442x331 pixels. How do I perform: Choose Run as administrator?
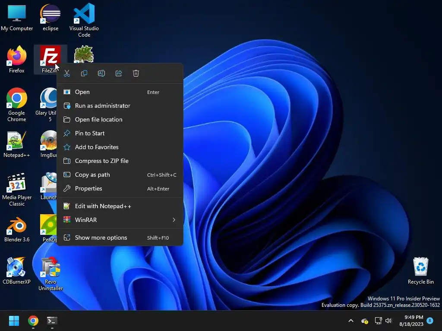[120, 106]
